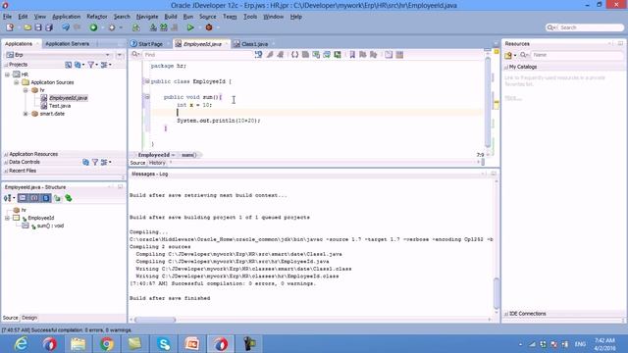Screen dimensions: 628x353
Task: Select sum() : void in Structure tree
Action: pos(50,226)
